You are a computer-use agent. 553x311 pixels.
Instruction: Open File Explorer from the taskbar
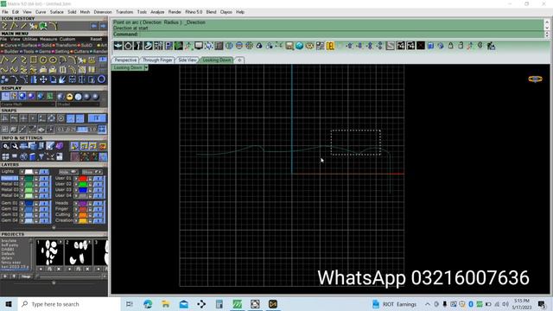(165, 304)
